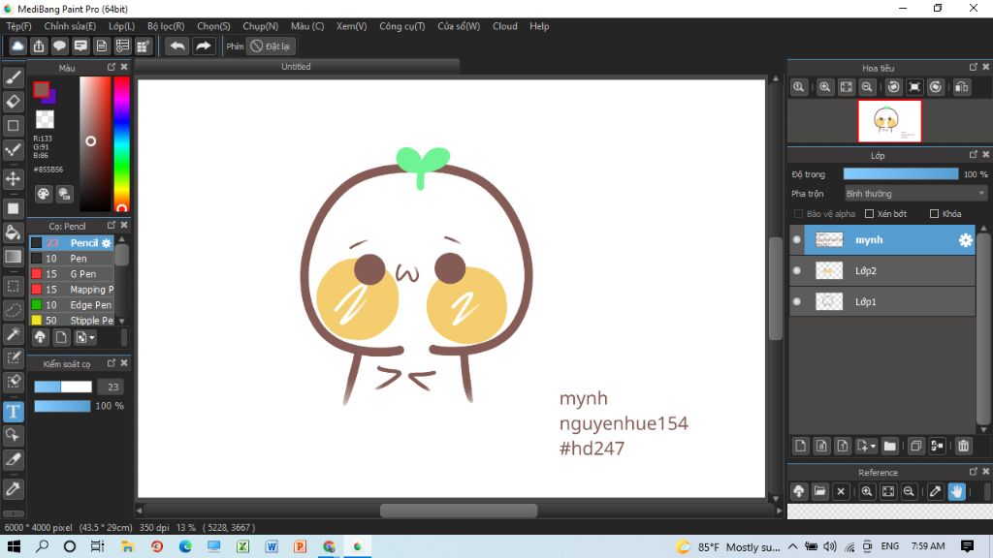Adjust the Độ trong layer opacity slider
Viewport: 993px width, 558px height.
tap(901, 174)
